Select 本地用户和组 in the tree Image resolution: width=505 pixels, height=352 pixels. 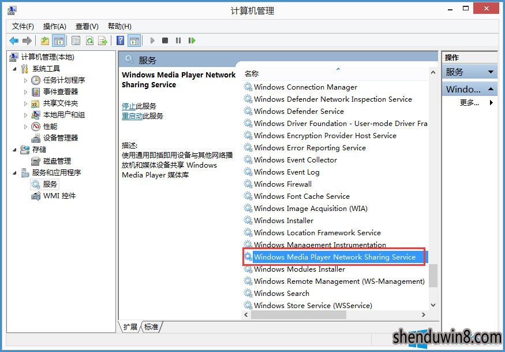(x=64, y=115)
